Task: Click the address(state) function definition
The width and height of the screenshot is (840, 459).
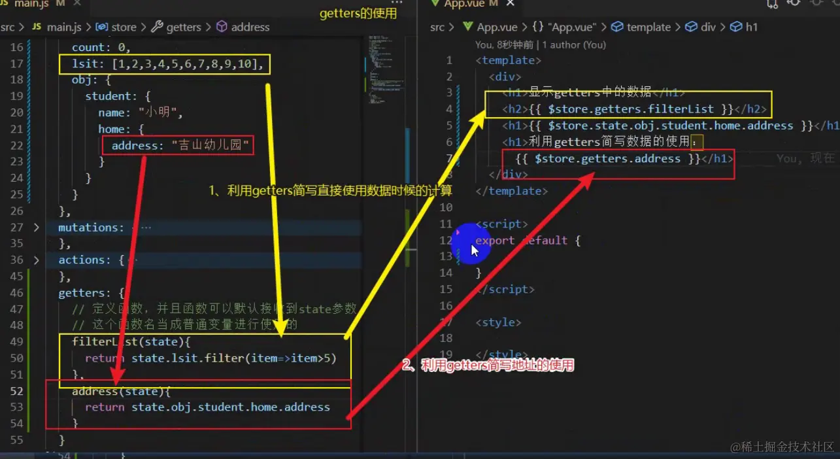Action: (x=121, y=391)
